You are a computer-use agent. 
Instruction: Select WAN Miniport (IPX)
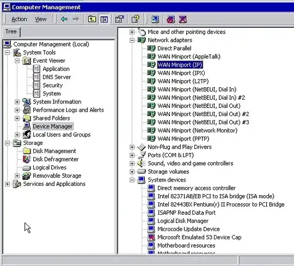point(181,73)
